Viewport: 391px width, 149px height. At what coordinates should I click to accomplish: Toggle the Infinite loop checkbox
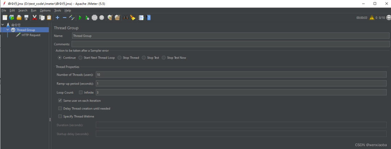81,92
